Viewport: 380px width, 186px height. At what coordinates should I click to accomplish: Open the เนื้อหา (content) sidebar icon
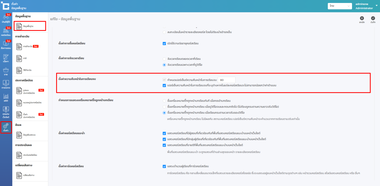pos(6,58)
